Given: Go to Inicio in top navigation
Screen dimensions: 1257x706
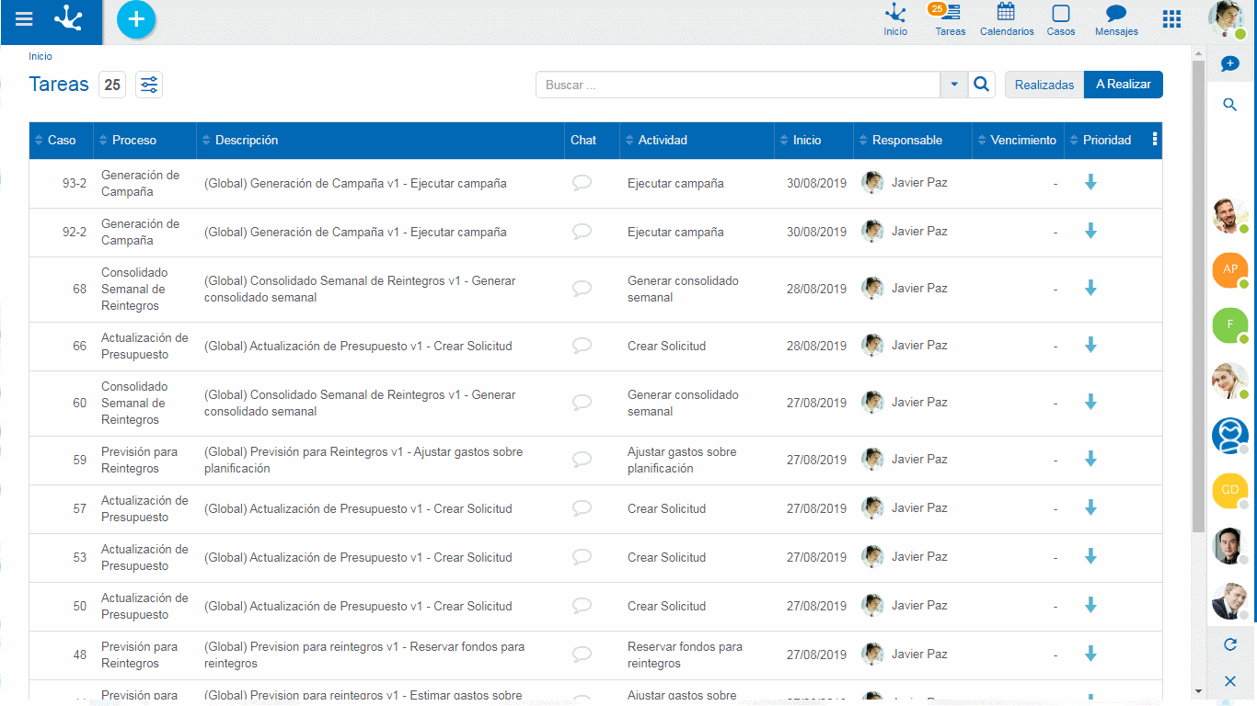Looking at the screenshot, I should [x=894, y=19].
